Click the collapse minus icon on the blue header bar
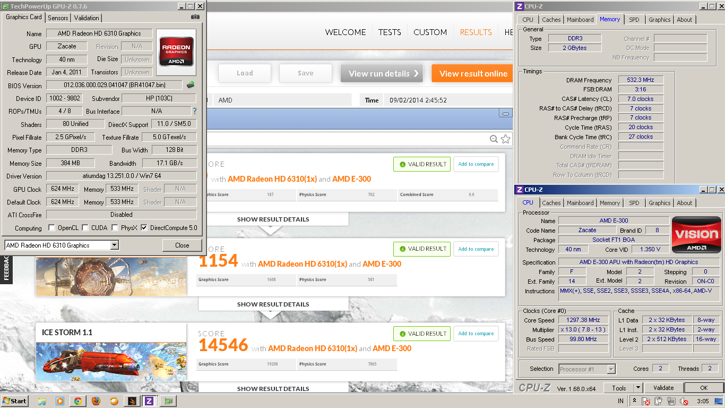Image resolution: width=725 pixels, height=408 pixels. 506,113
